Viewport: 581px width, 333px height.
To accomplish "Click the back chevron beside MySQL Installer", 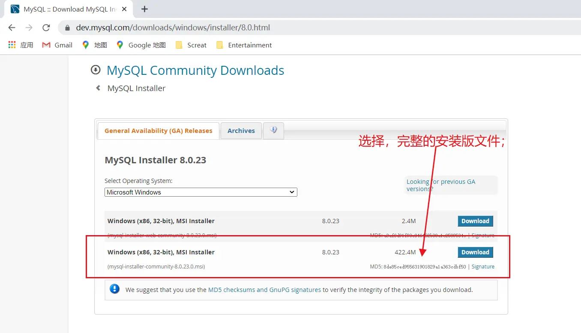I will click(98, 88).
